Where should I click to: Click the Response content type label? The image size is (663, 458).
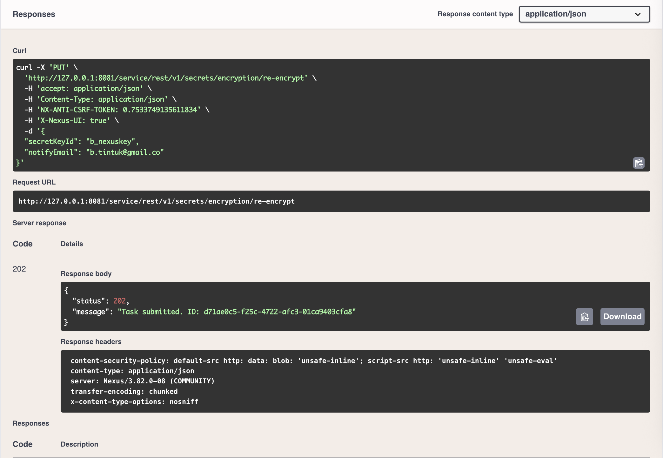(x=475, y=14)
